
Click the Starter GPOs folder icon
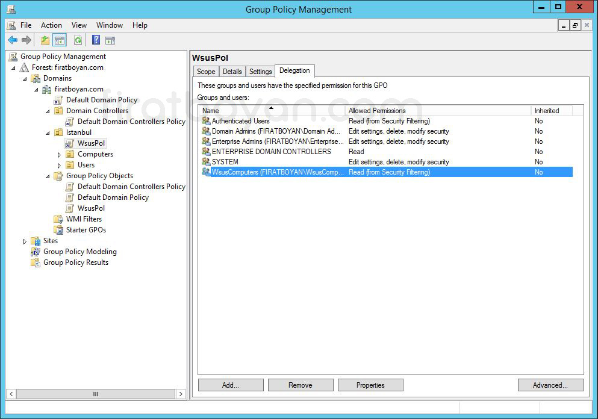coord(59,231)
